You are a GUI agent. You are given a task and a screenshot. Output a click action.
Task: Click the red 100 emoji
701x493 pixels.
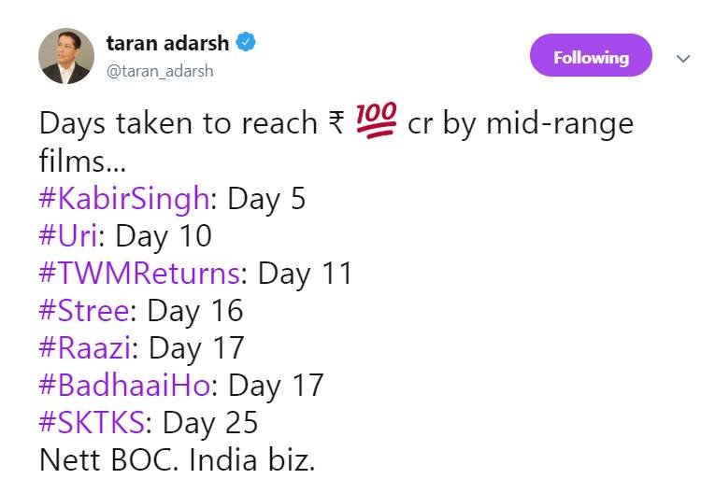(x=377, y=123)
